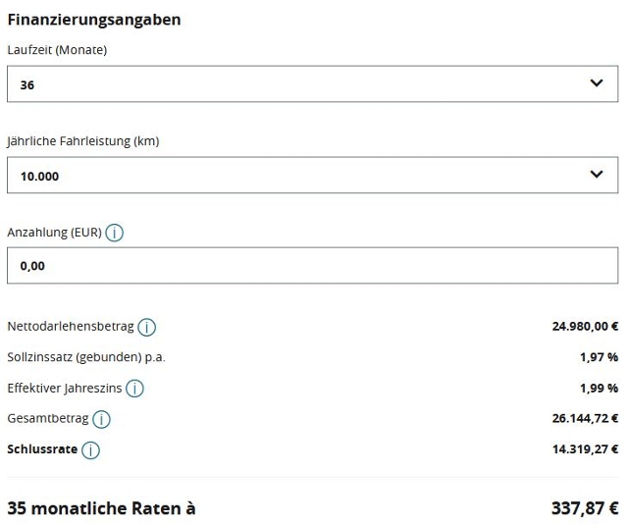Click the 'Effektiver Jahreszins' label text
The width and height of the screenshot is (628, 524).
click(65, 388)
